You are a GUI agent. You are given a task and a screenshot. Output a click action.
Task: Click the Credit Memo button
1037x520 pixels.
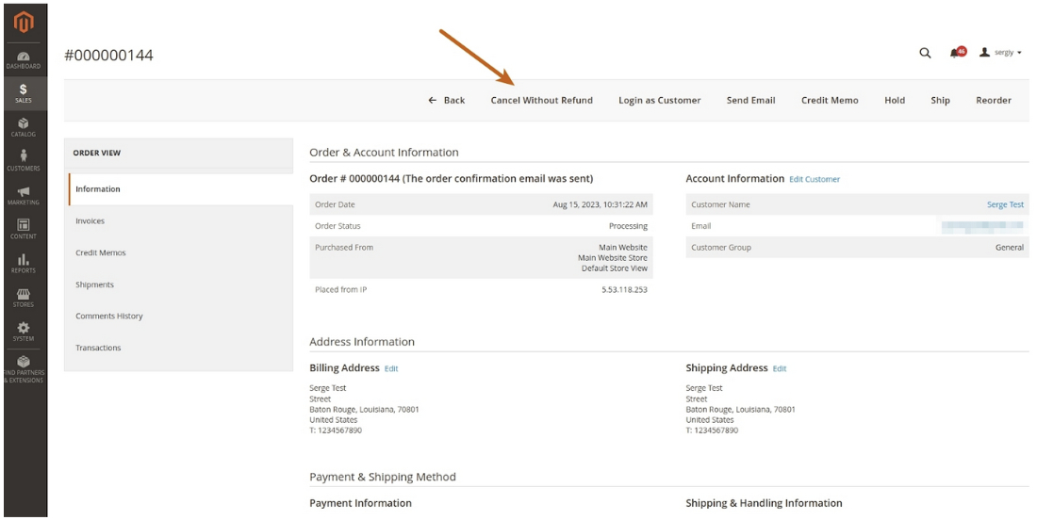(x=830, y=101)
